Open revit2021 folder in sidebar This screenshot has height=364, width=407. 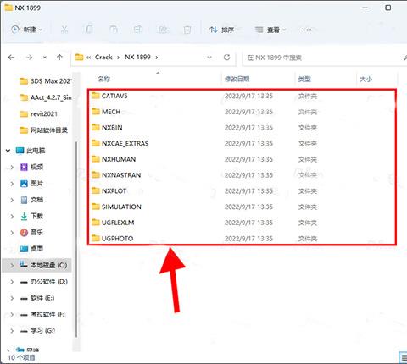click(39, 114)
